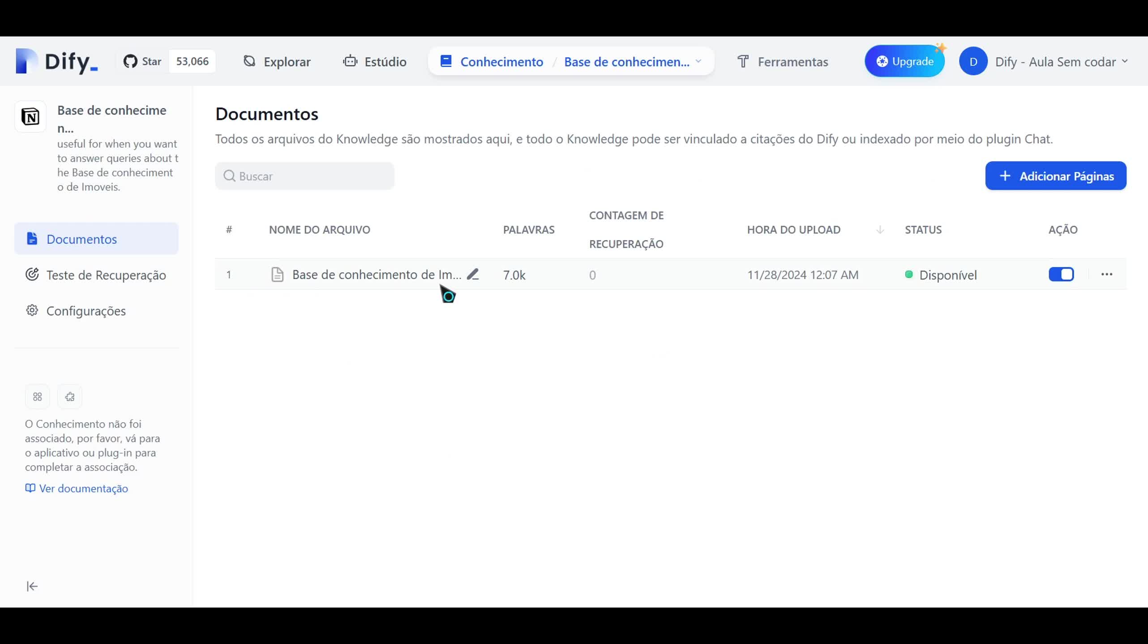Open the Ferramentas menu

click(x=783, y=61)
